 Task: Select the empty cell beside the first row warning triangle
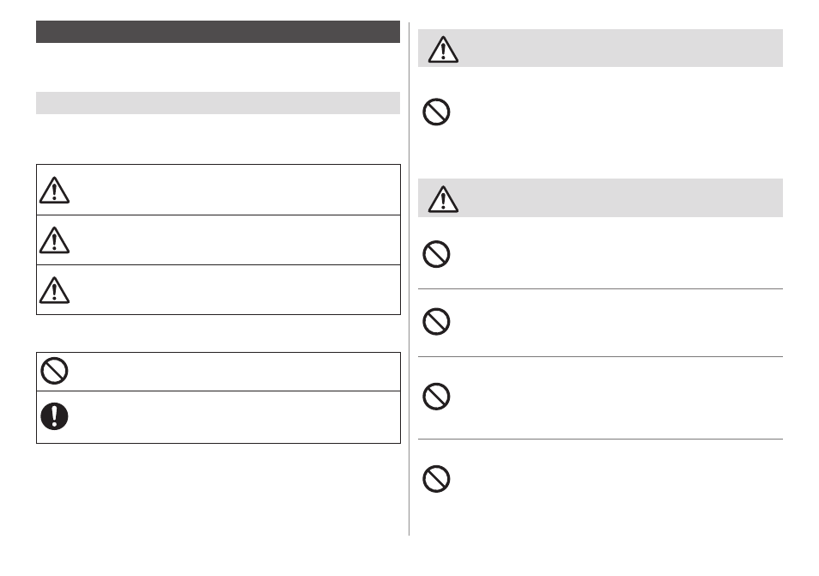(236, 190)
